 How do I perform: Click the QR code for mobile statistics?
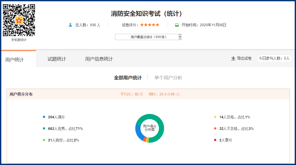19,20
